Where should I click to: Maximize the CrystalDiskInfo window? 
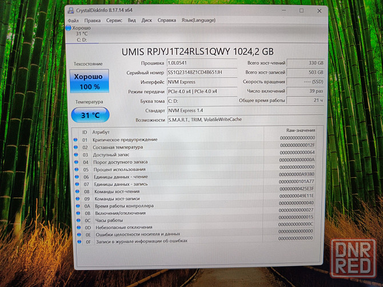302,10
